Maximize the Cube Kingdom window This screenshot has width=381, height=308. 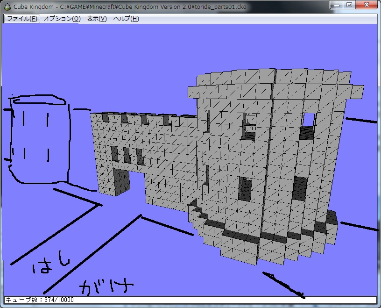(349, 5)
